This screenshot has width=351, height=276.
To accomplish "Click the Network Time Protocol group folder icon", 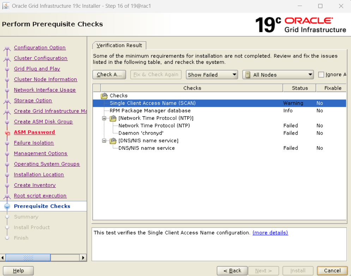I will point(113,118).
